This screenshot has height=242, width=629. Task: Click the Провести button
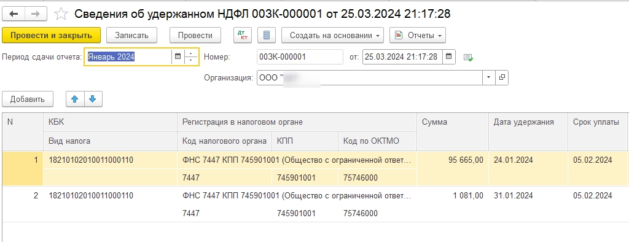(x=195, y=35)
